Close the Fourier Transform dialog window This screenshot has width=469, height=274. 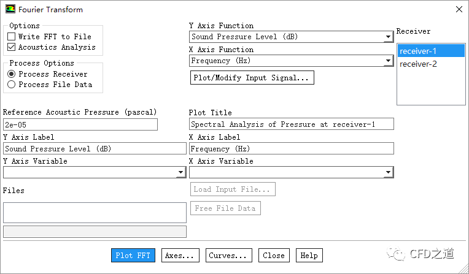coord(459,9)
